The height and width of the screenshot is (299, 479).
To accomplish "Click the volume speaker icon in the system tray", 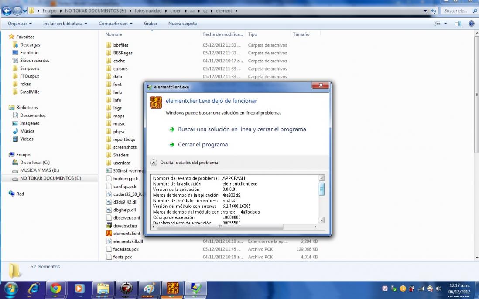I will pos(439,289).
